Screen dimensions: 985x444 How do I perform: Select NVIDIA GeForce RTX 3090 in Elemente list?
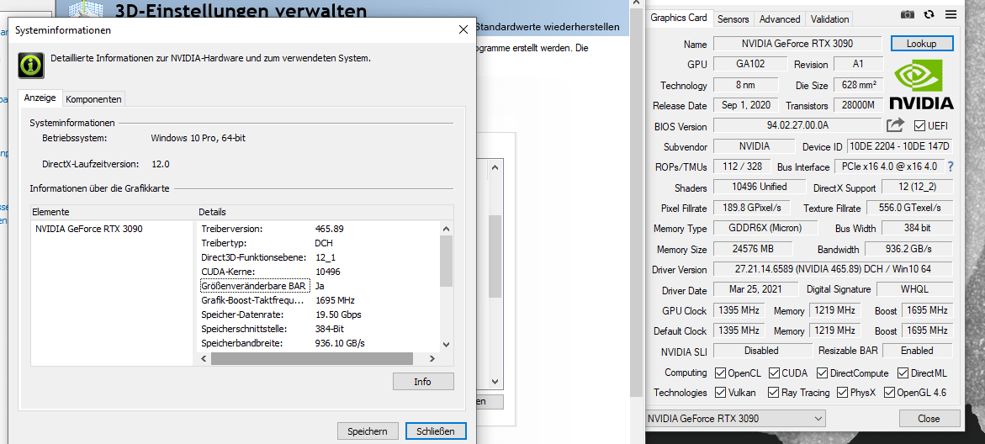click(x=89, y=229)
